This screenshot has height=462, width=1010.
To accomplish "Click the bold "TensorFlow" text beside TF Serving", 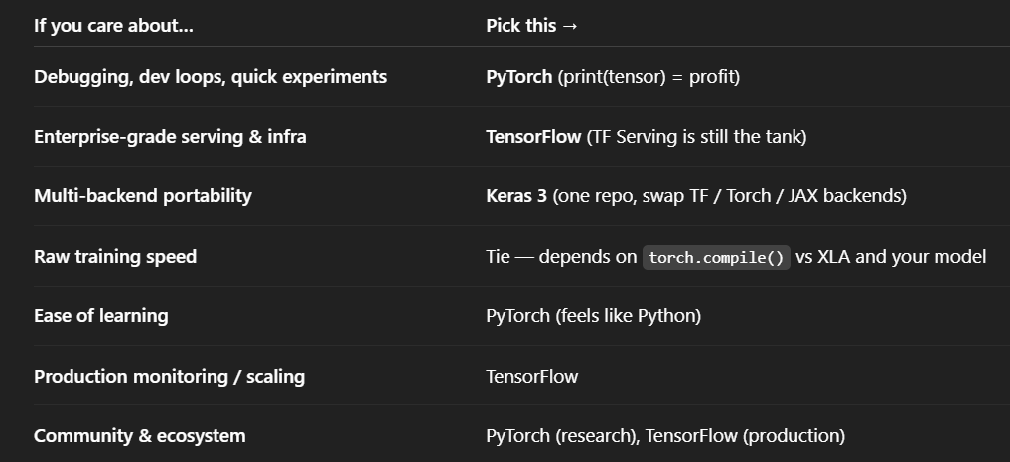I will pyautogui.click(x=533, y=137).
